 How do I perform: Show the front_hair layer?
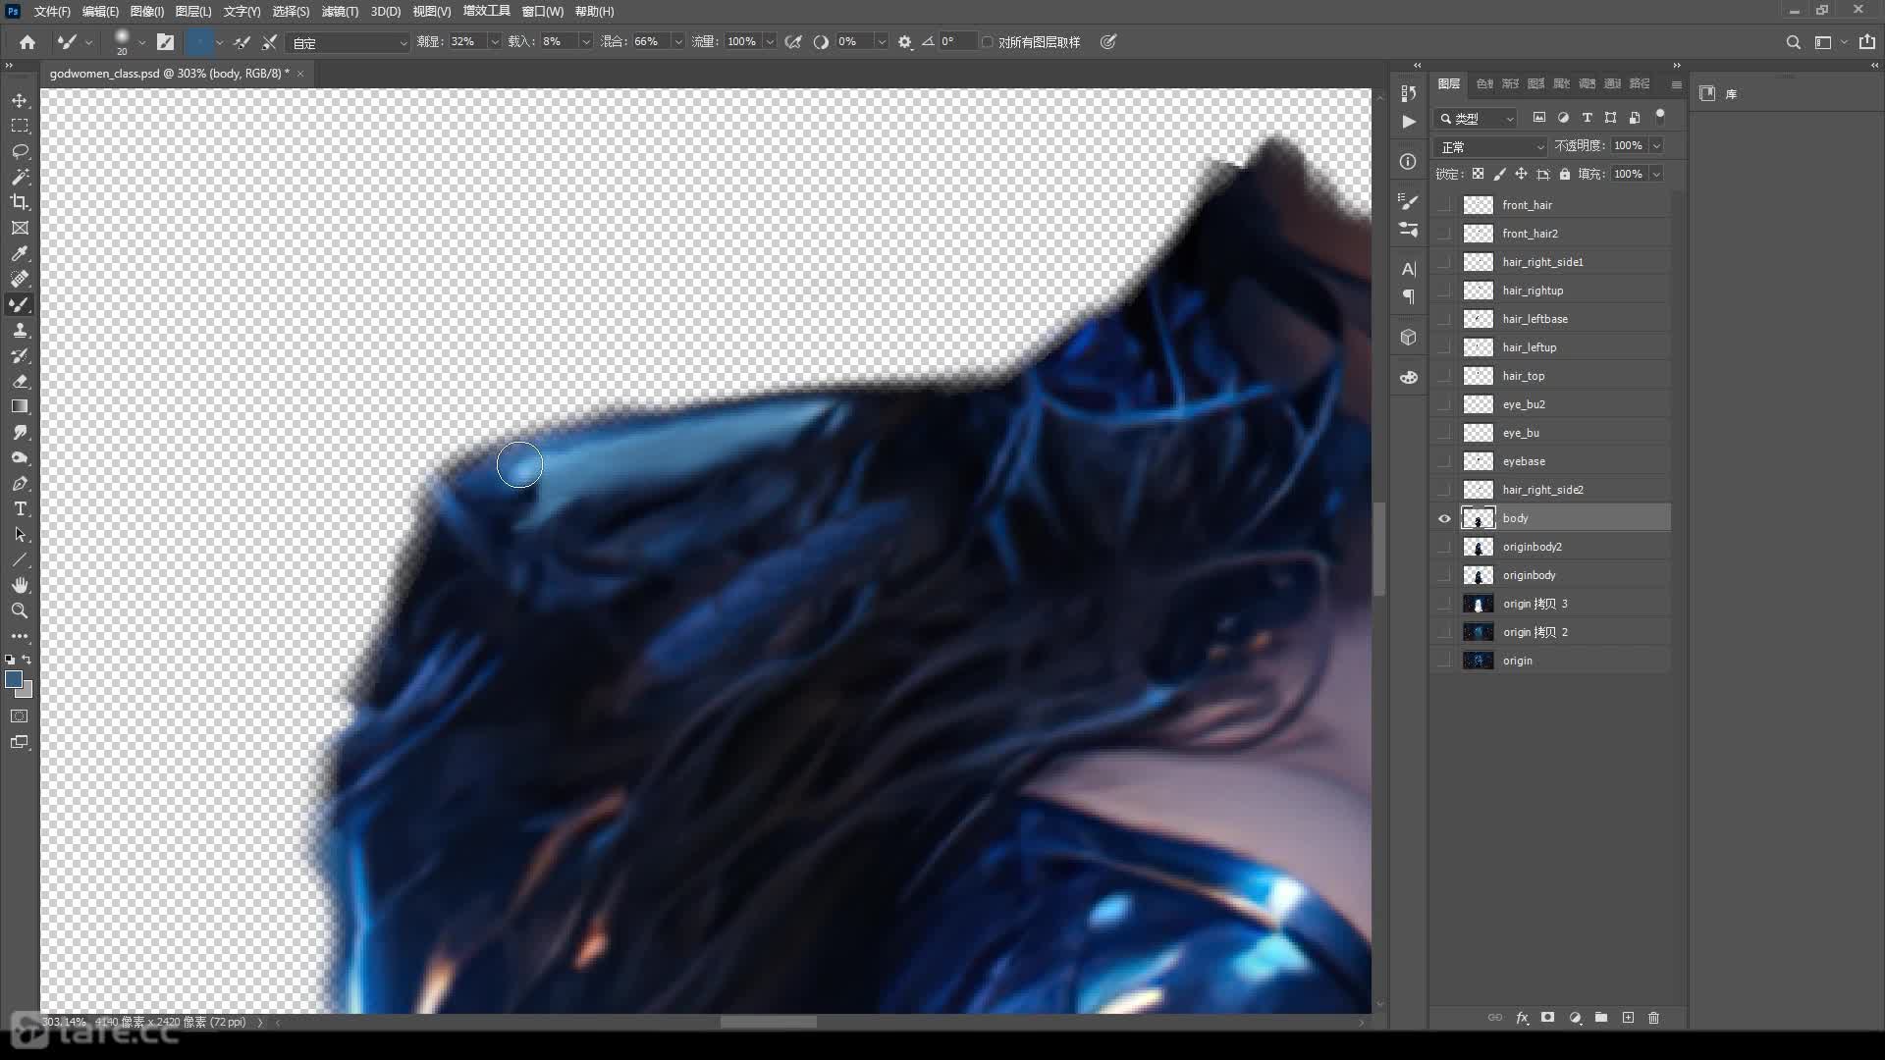pyautogui.click(x=1444, y=205)
